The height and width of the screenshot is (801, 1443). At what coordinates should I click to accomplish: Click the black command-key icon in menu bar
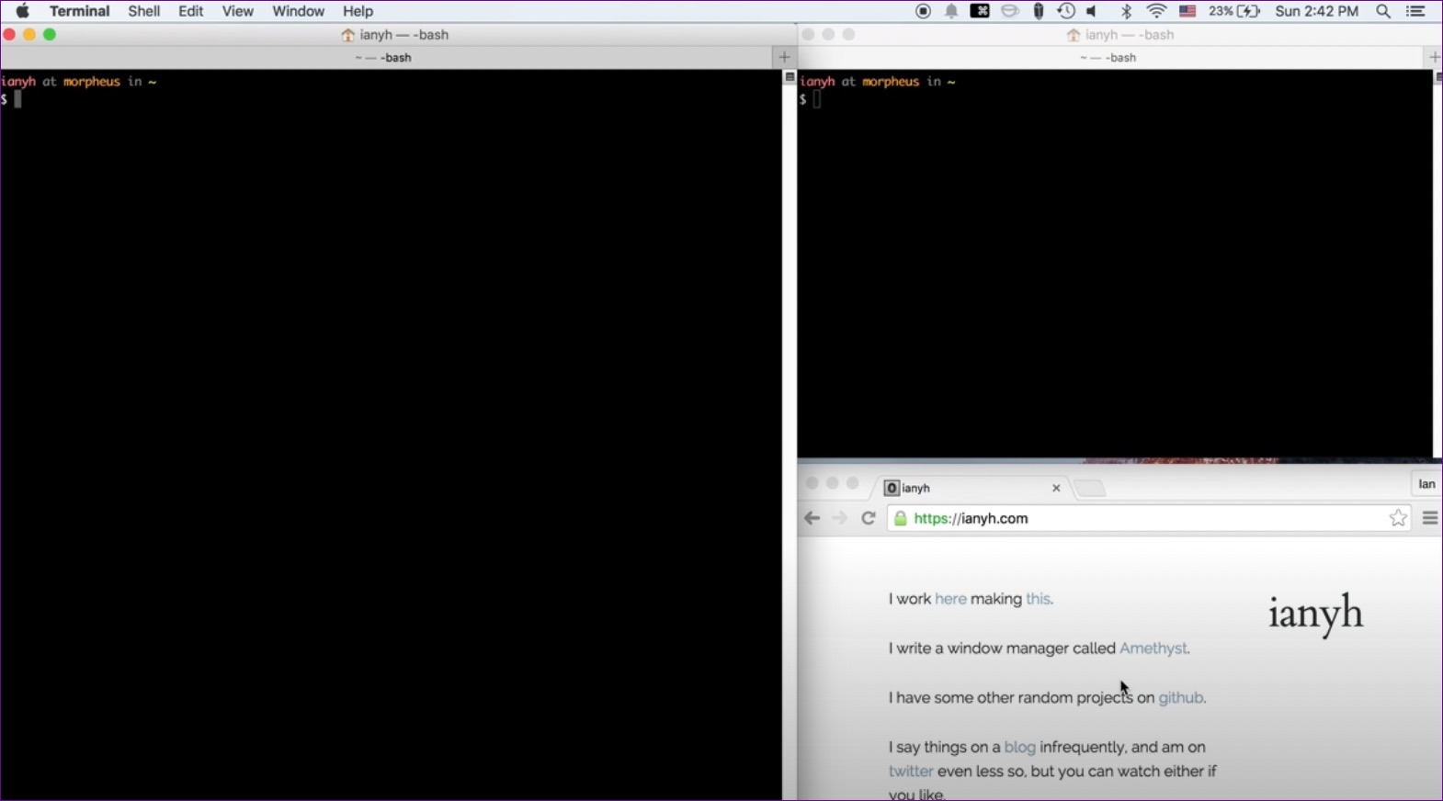point(980,11)
